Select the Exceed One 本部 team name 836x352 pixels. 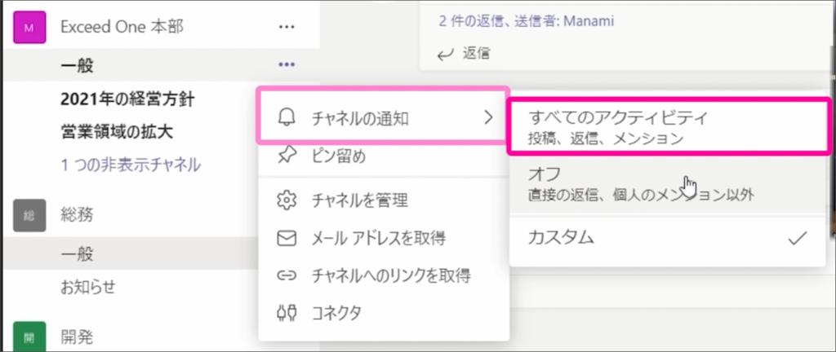(122, 27)
